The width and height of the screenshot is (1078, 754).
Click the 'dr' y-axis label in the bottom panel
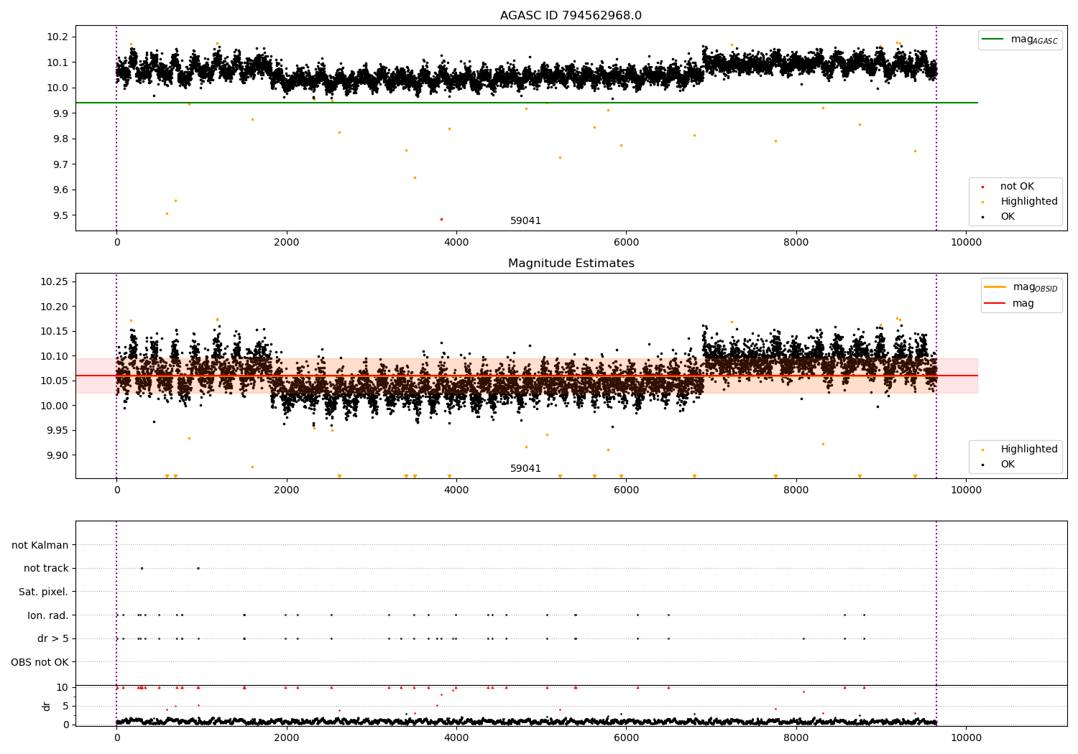47,706
